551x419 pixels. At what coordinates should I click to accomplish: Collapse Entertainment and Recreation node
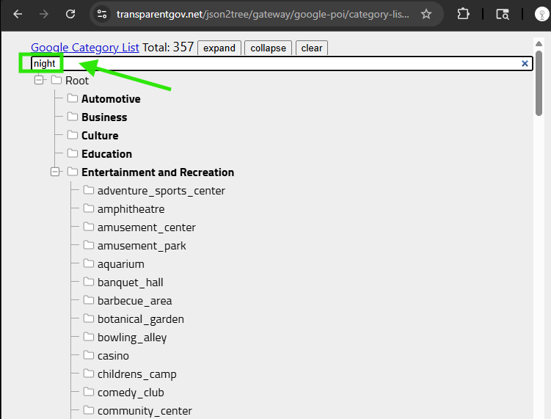click(x=55, y=172)
